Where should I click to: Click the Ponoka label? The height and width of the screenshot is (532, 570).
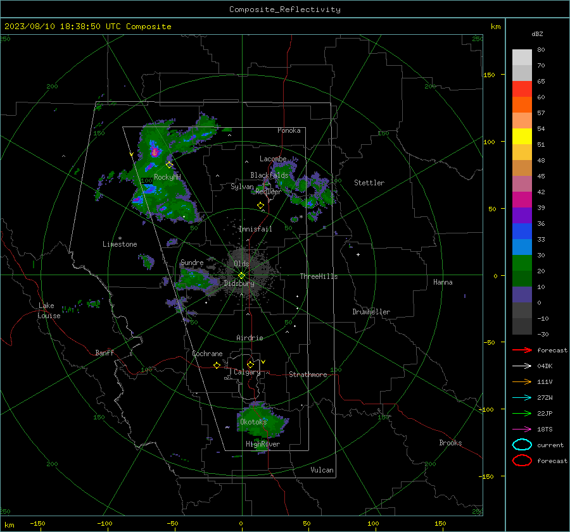click(x=289, y=130)
